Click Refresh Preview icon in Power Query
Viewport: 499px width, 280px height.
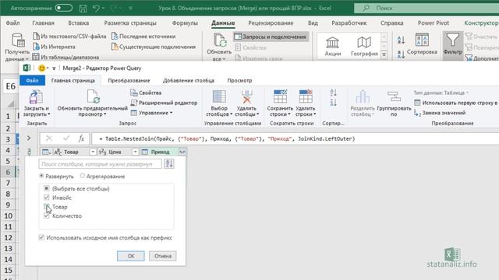(93, 96)
